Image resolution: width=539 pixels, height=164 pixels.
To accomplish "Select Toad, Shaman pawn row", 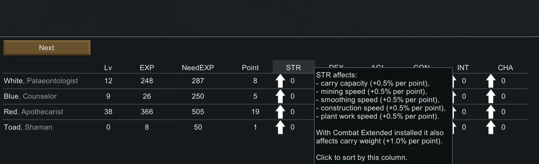I will (28, 128).
